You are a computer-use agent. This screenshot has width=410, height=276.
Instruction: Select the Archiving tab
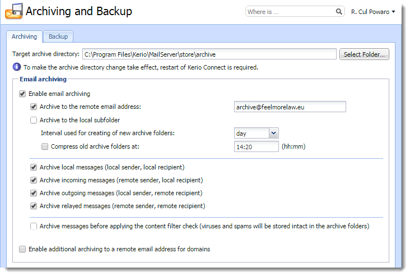[24, 36]
